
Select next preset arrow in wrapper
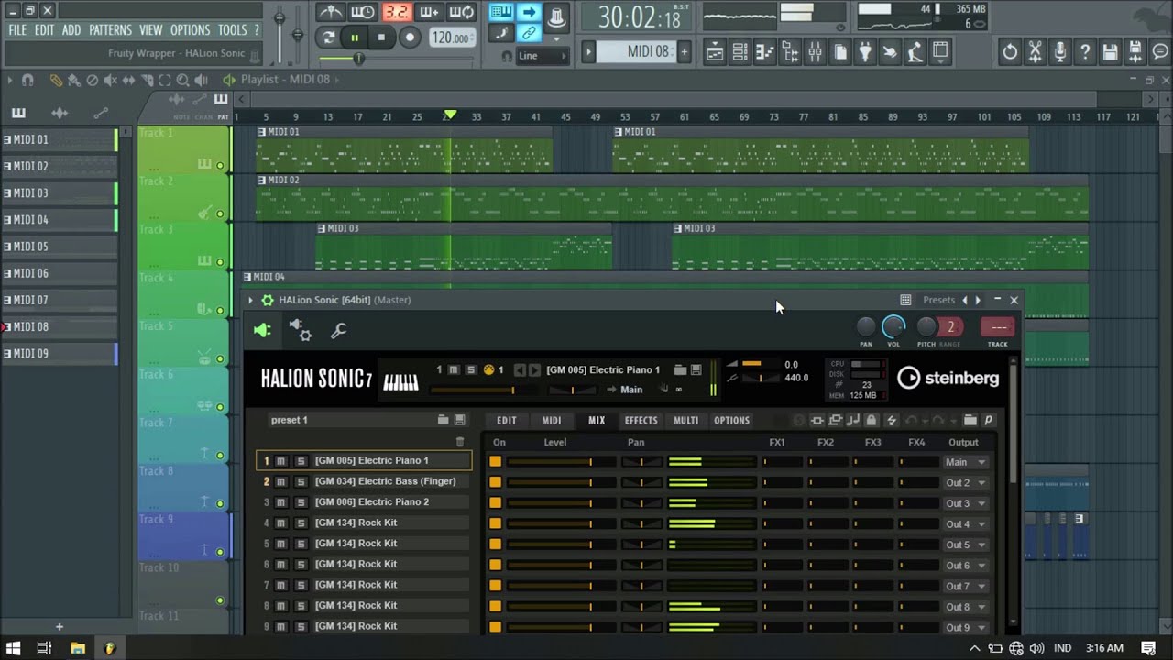click(x=978, y=300)
